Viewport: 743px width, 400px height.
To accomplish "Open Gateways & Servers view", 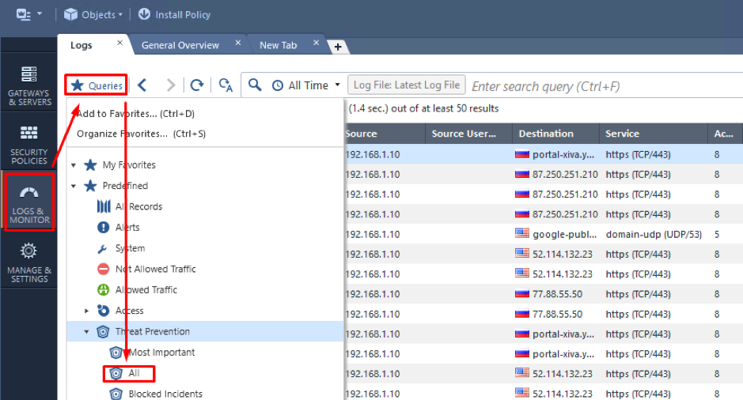I will [29, 85].
